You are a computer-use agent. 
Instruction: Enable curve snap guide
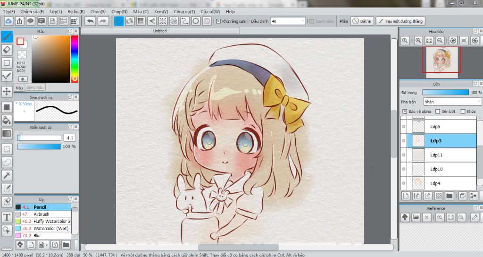point(185,21)
